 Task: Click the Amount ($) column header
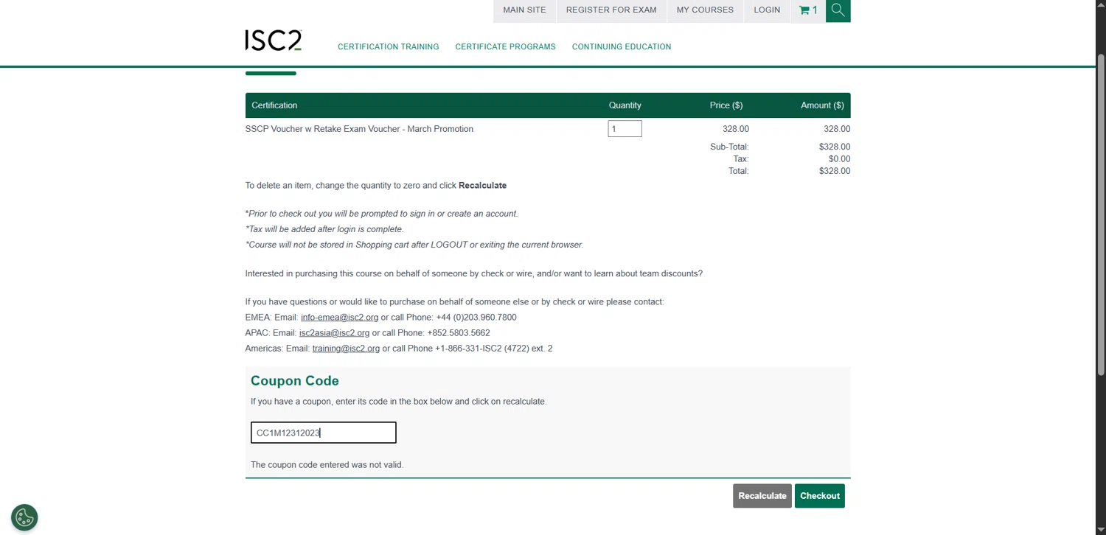pyautogui.click(x=822, y=105)
